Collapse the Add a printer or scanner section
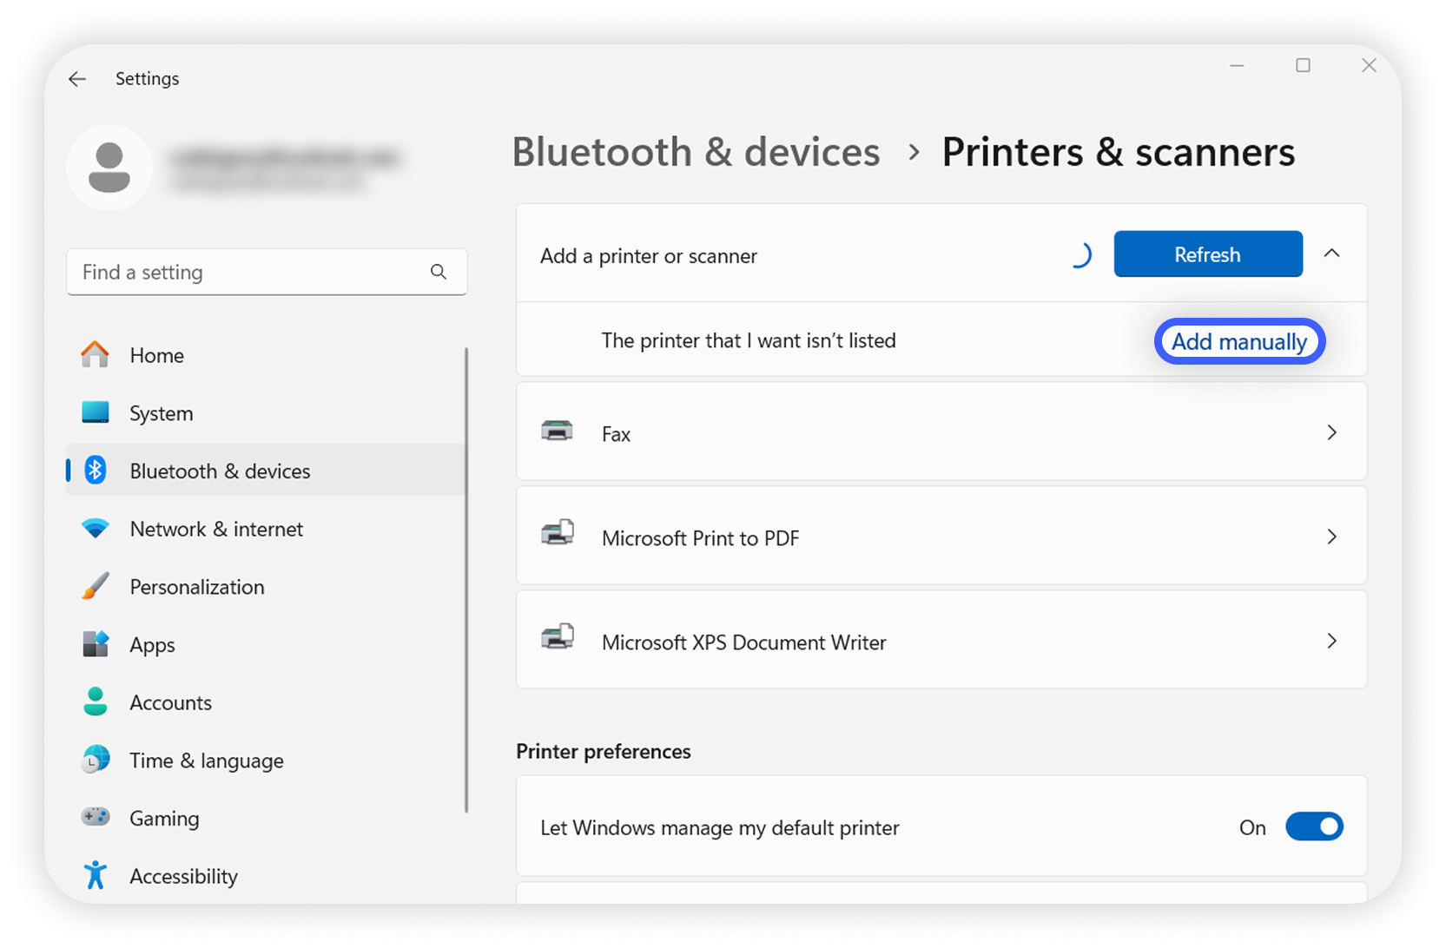Screen dimensions: 1446x948 coord(1332,253)
